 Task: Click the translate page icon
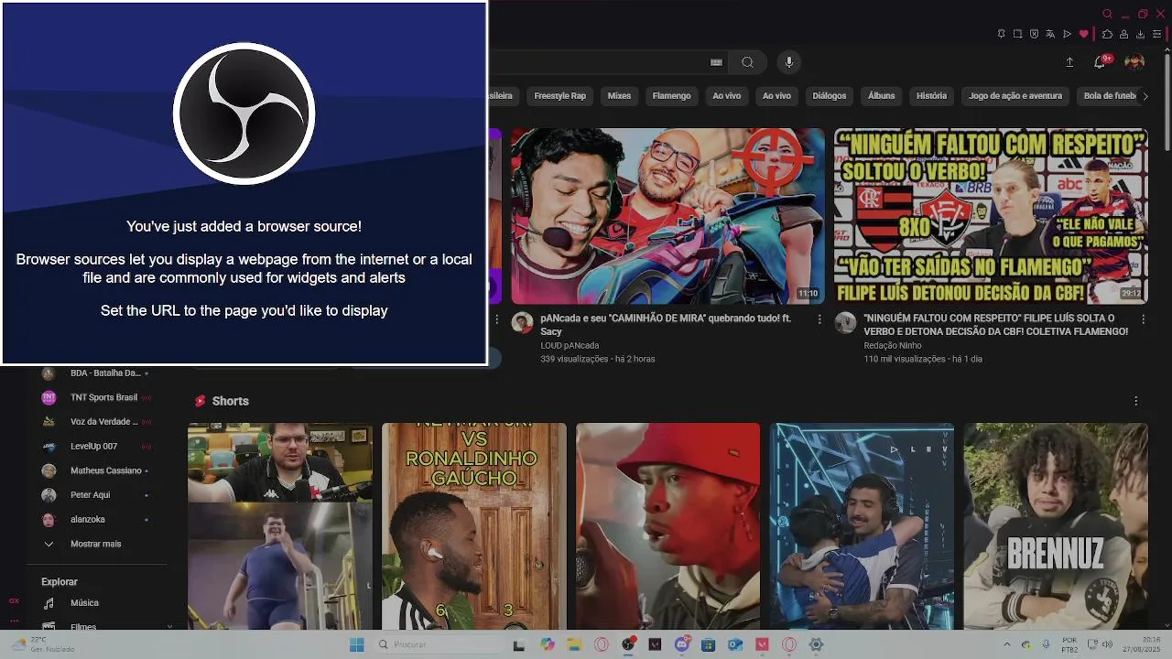pos(1050,34)
